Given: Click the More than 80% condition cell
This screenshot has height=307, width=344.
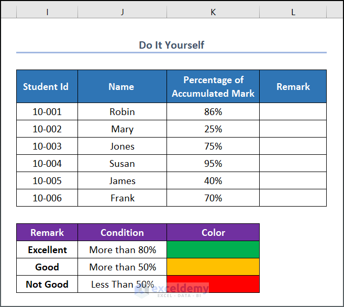Looking at the screenshot, I should point(122,249).
